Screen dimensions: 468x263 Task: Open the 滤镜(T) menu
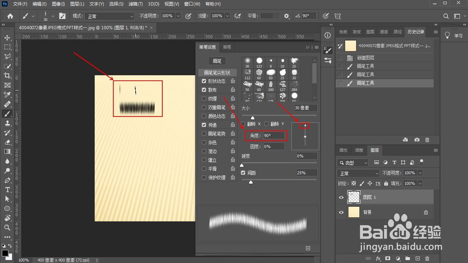click(136, 4)
